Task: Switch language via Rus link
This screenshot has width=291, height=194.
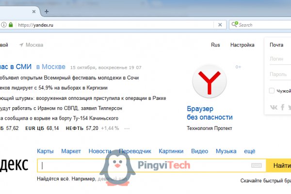Action: (215, 45)
